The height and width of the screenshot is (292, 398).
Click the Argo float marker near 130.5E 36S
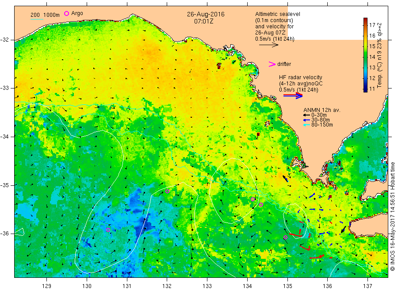click(x=108, y=230)
